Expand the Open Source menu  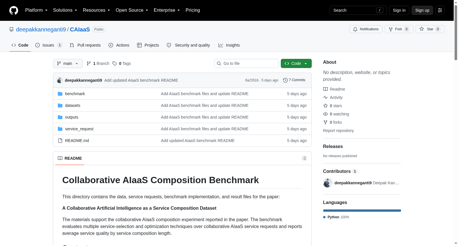tap(132, 10)
